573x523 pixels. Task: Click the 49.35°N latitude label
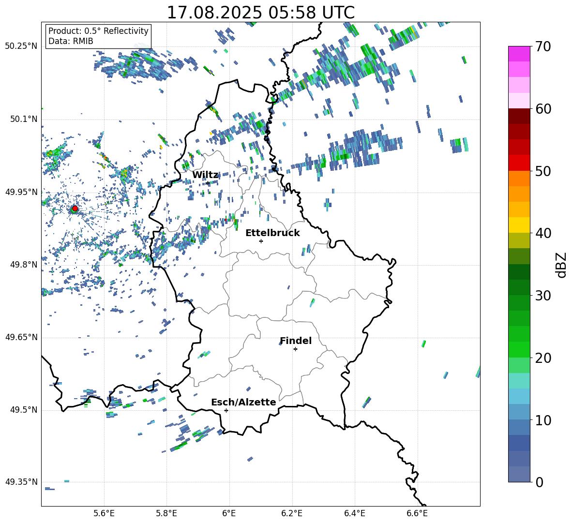[x=21, y=482]
